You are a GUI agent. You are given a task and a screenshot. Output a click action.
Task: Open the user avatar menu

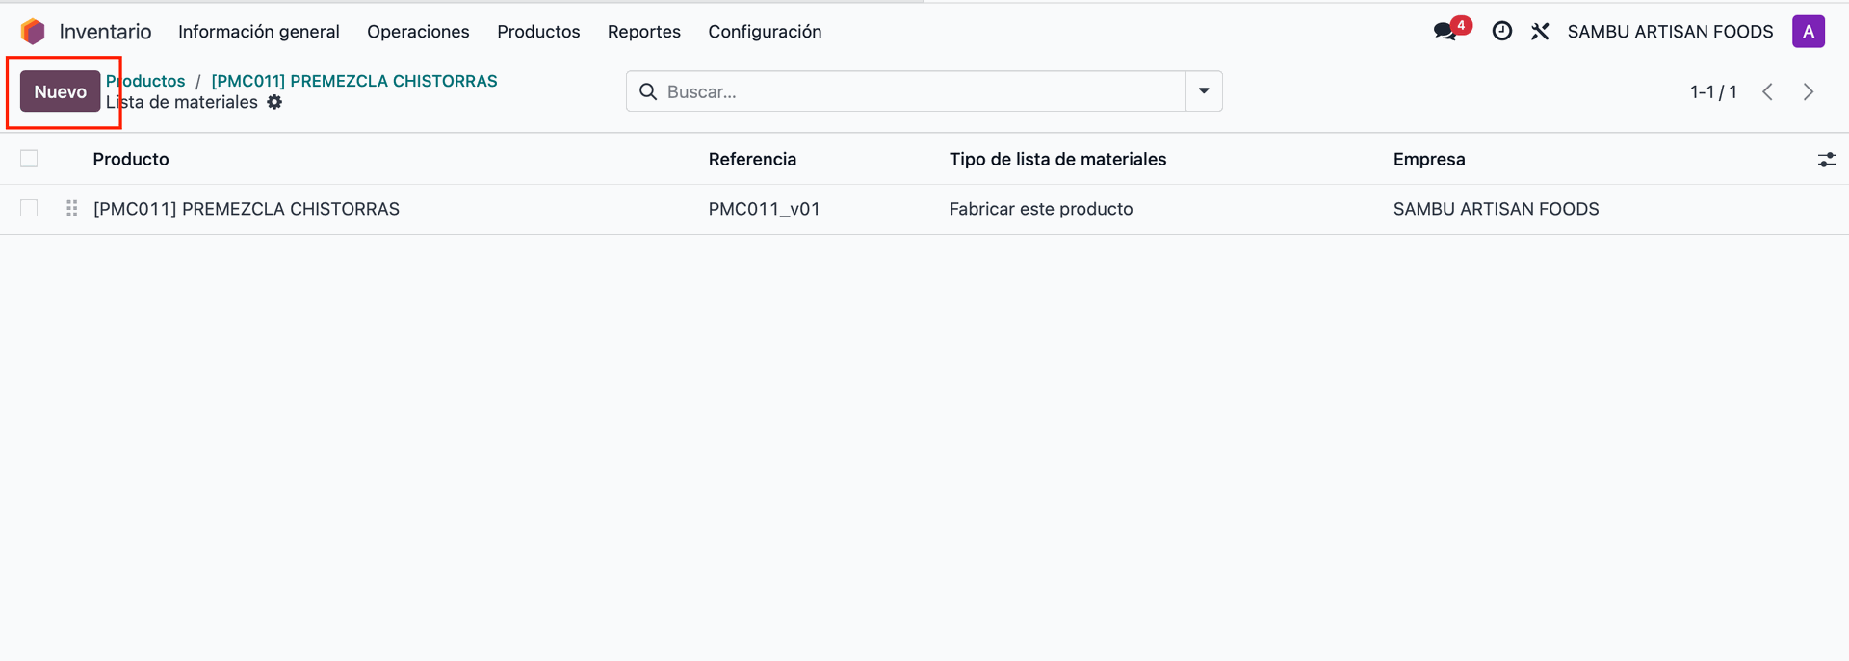point(1808,32)
